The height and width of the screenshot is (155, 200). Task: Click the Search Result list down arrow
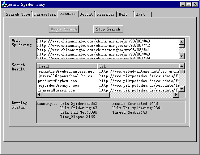pyautogui.click(x=182, y=89)
